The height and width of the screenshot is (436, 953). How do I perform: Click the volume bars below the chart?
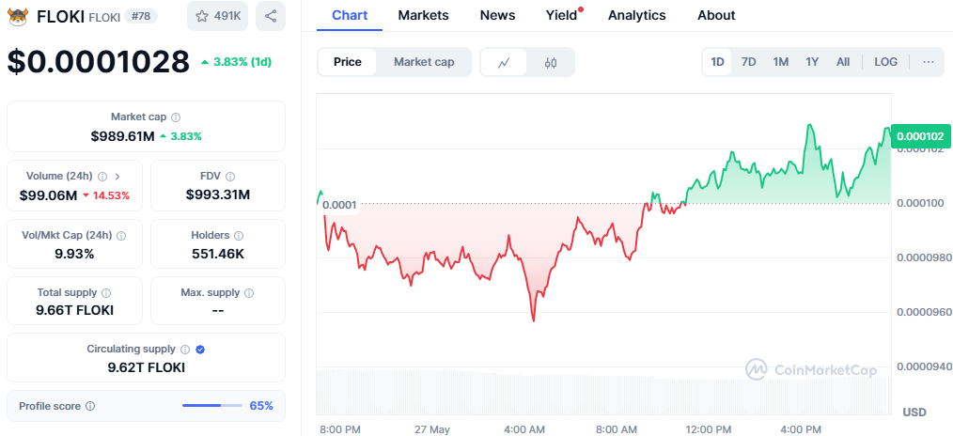pos(603,392)
